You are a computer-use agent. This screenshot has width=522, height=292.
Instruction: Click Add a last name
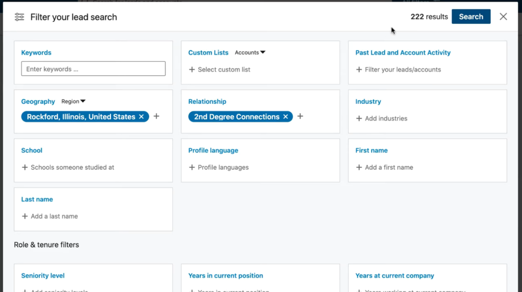tap(54, 216)
